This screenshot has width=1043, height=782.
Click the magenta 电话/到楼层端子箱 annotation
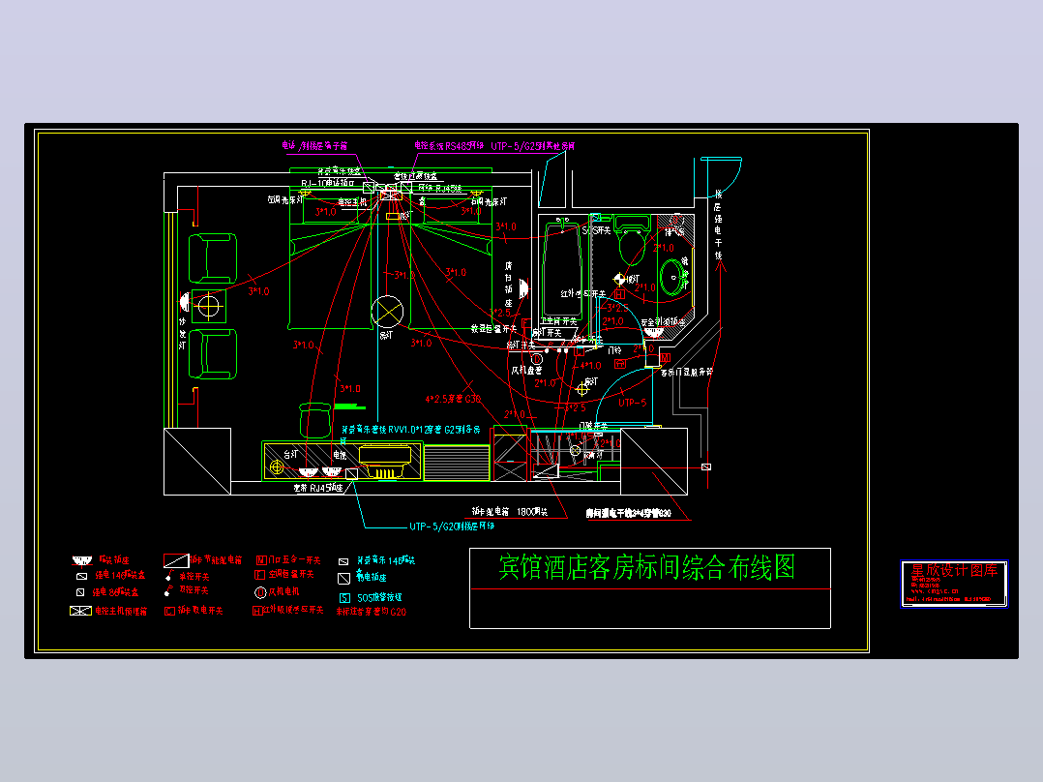click(313, 146)
